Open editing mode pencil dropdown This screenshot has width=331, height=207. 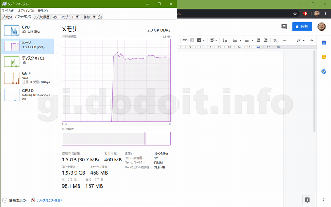[301, 40]
